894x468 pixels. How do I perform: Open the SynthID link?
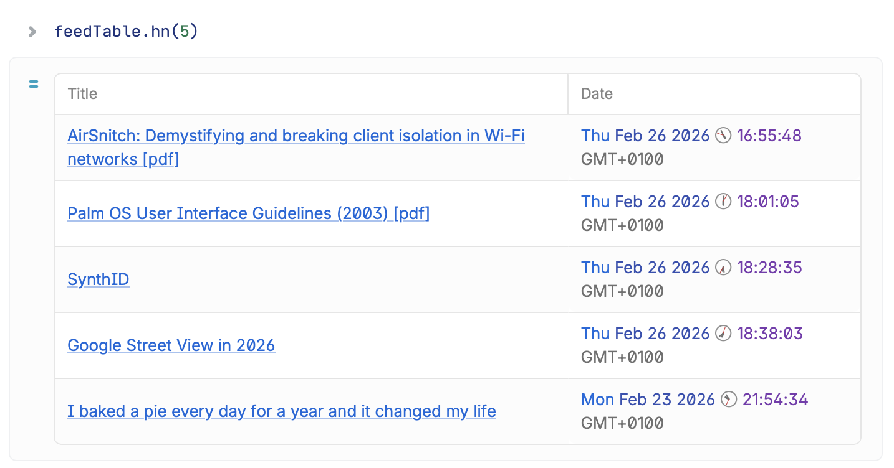click(98, 279)
